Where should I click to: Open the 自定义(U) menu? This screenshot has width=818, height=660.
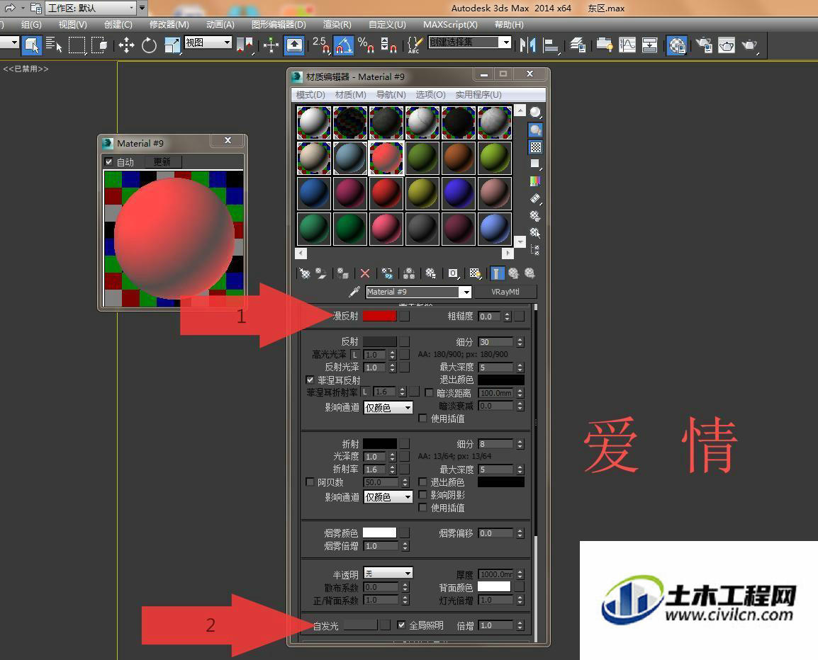tap(387, 25)
